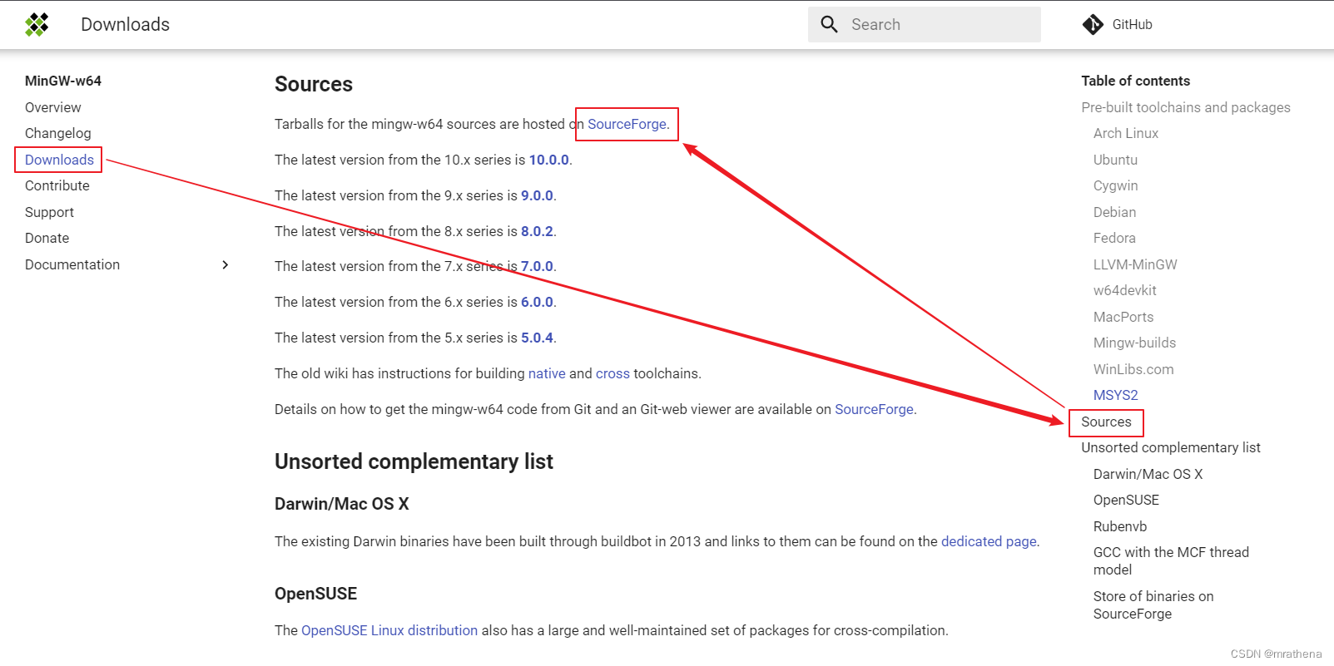
Task: Jump to Debian in contents
Action: [x=1114, y=212]
